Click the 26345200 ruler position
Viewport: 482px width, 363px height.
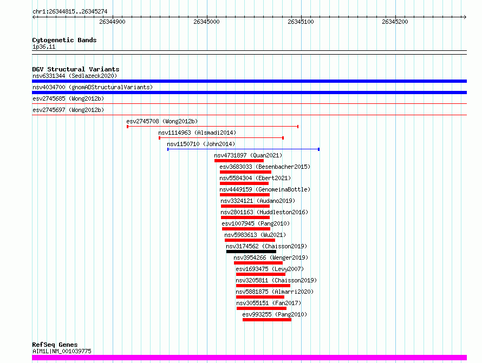[x=395, y=22]
